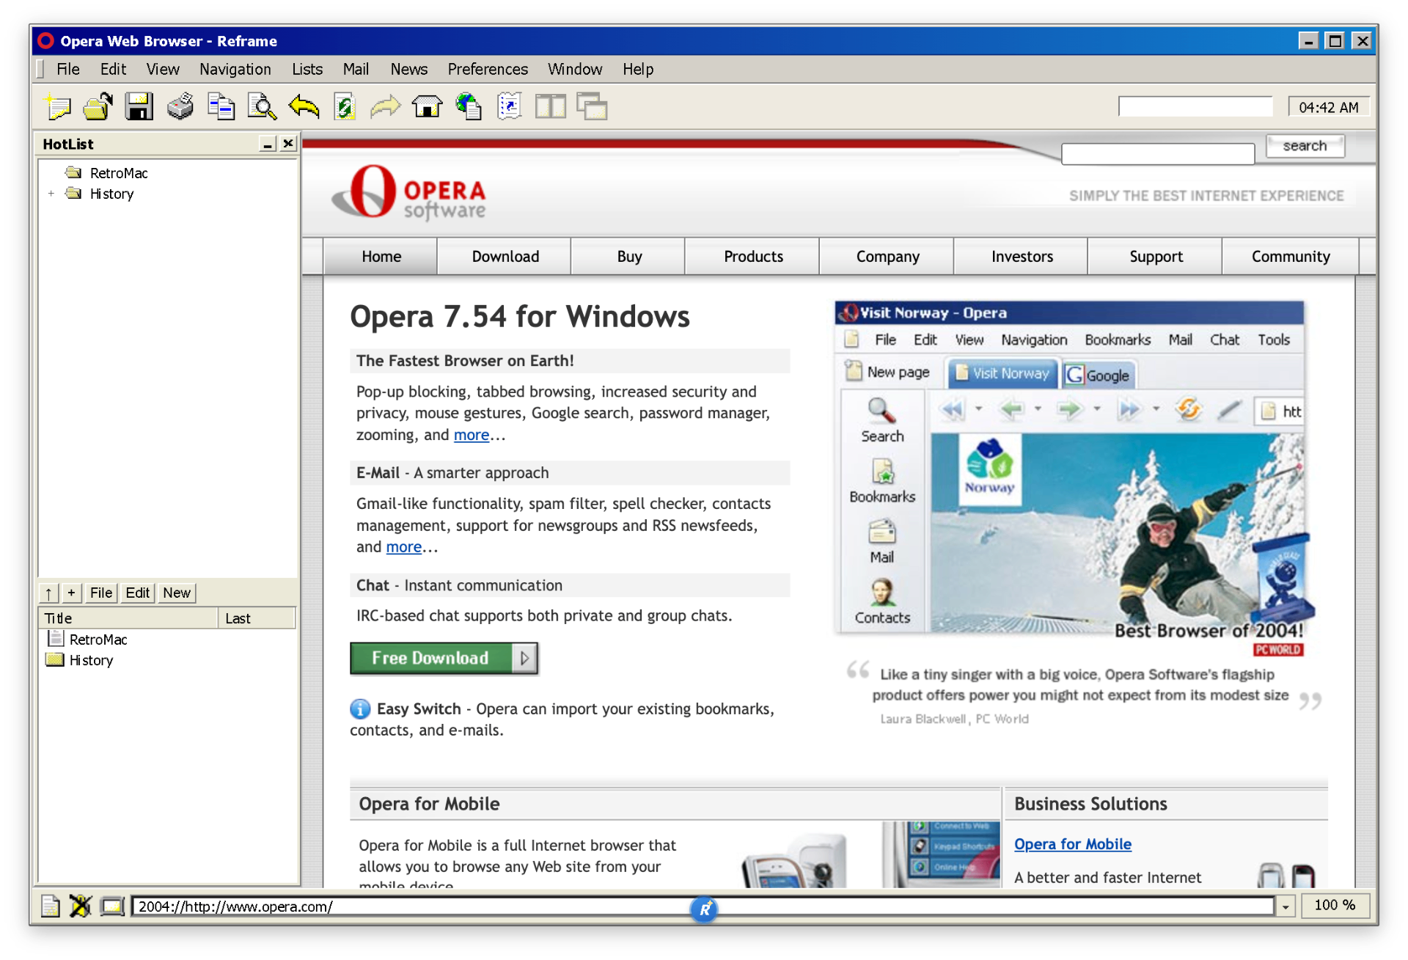Open the Support page tab
Screen dimensions: 1408x960
[1156, 257]
